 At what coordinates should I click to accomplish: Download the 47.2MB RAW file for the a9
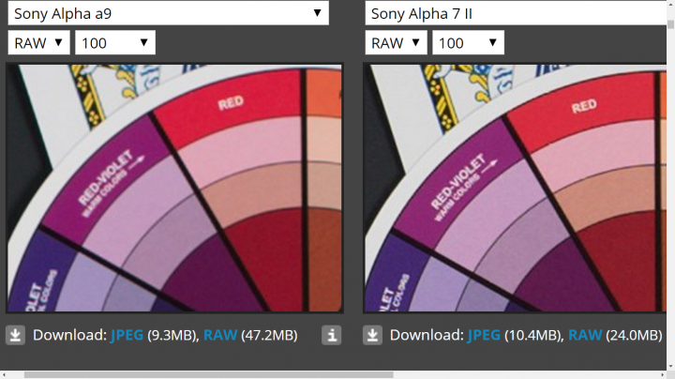pos(220,335)
